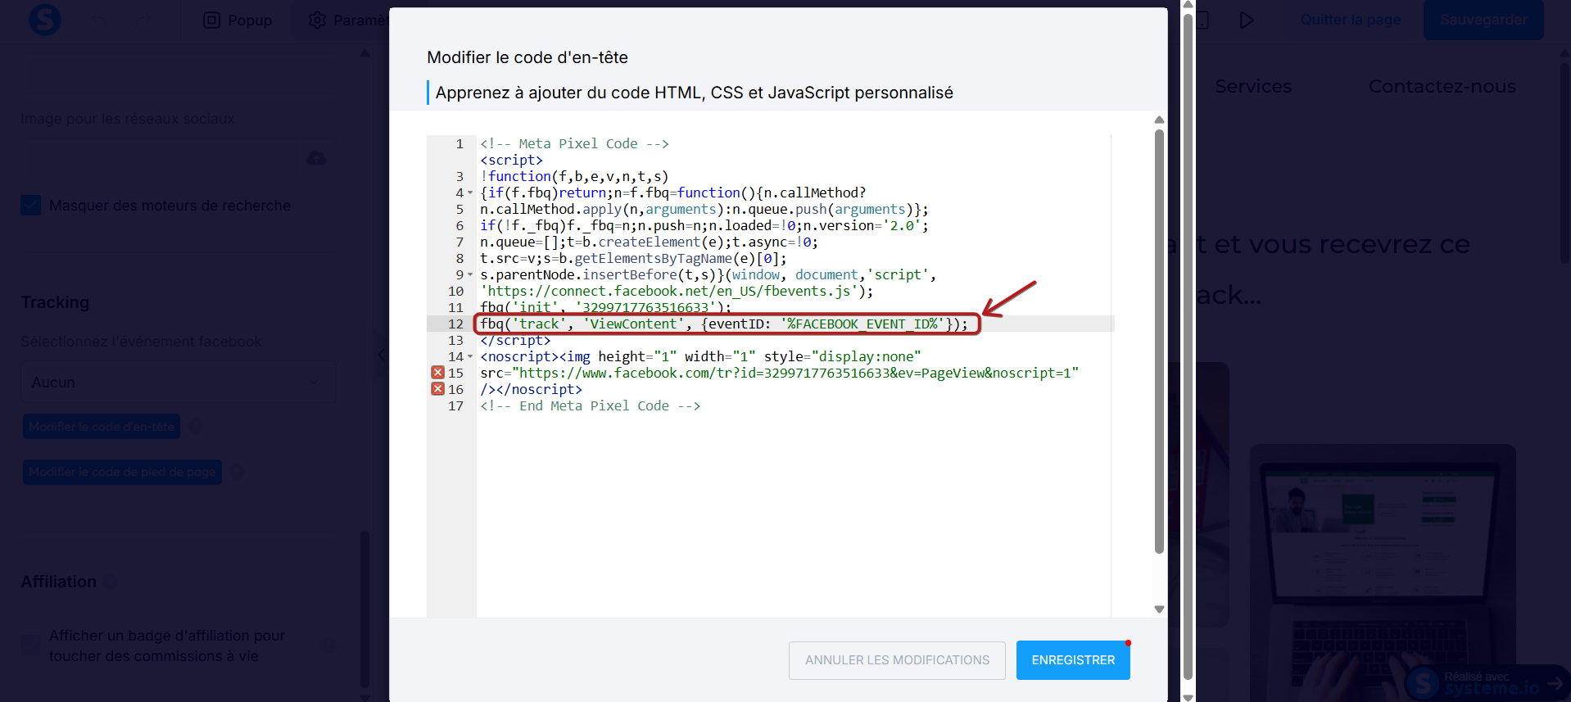Click Modifier le code de pied de page button
The height and width of the screenshot is (702, 1571).
[x=122, y=472]
